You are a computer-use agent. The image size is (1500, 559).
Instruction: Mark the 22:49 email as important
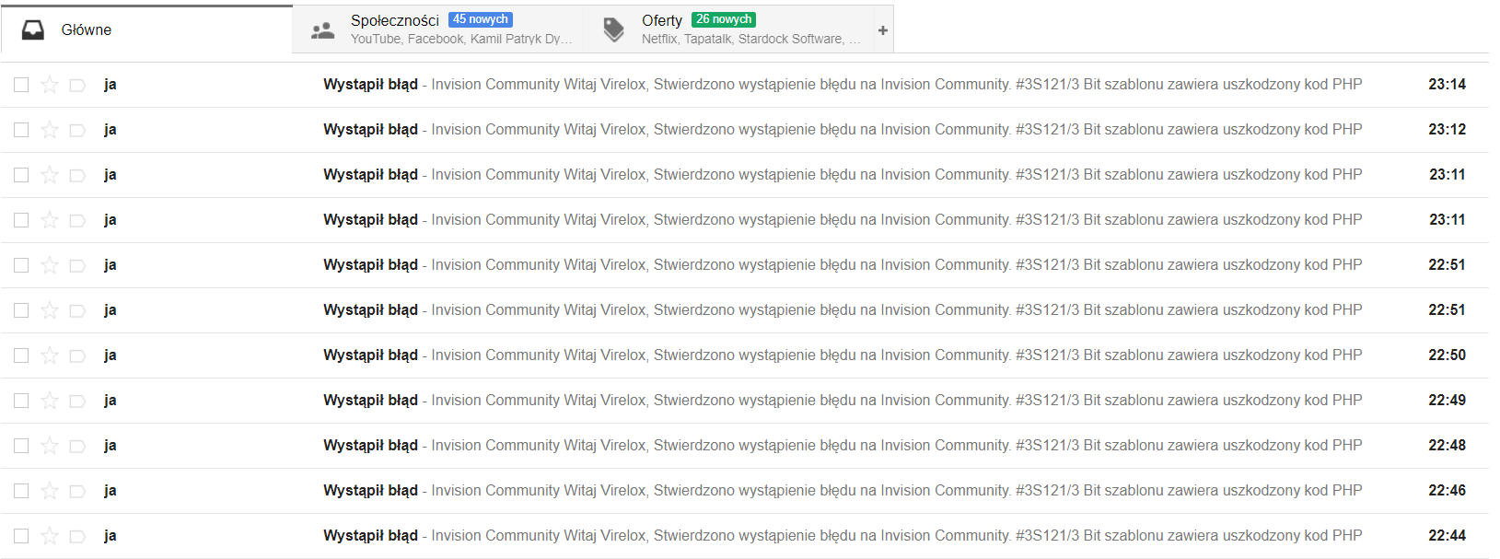point(77,401)
